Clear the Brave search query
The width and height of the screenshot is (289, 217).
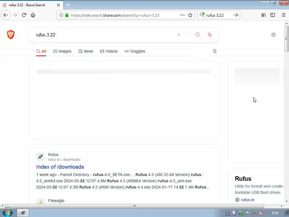point(179,35)
